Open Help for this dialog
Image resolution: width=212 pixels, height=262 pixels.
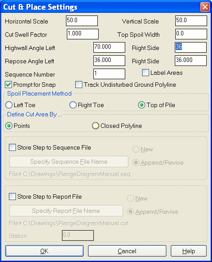pos(189,251)
